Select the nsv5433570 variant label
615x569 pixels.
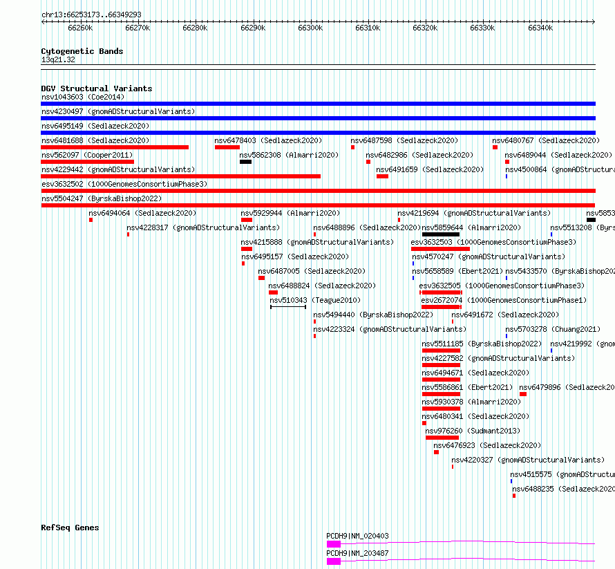tap(560, 271)
